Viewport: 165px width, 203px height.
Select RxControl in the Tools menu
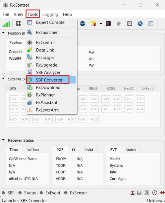[x=51, y=43]
